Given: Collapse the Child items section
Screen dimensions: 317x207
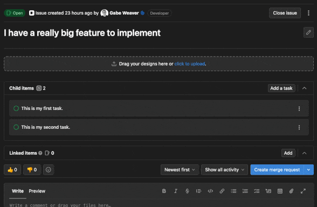Looking at the screenshot, I should [304, 88].
